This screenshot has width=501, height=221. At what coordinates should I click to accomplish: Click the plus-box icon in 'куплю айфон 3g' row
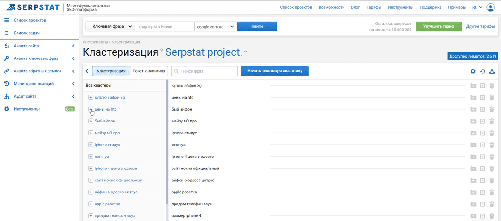[x=483, y=86]
